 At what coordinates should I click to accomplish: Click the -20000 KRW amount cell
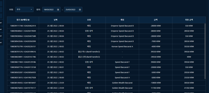pos(155,67)
